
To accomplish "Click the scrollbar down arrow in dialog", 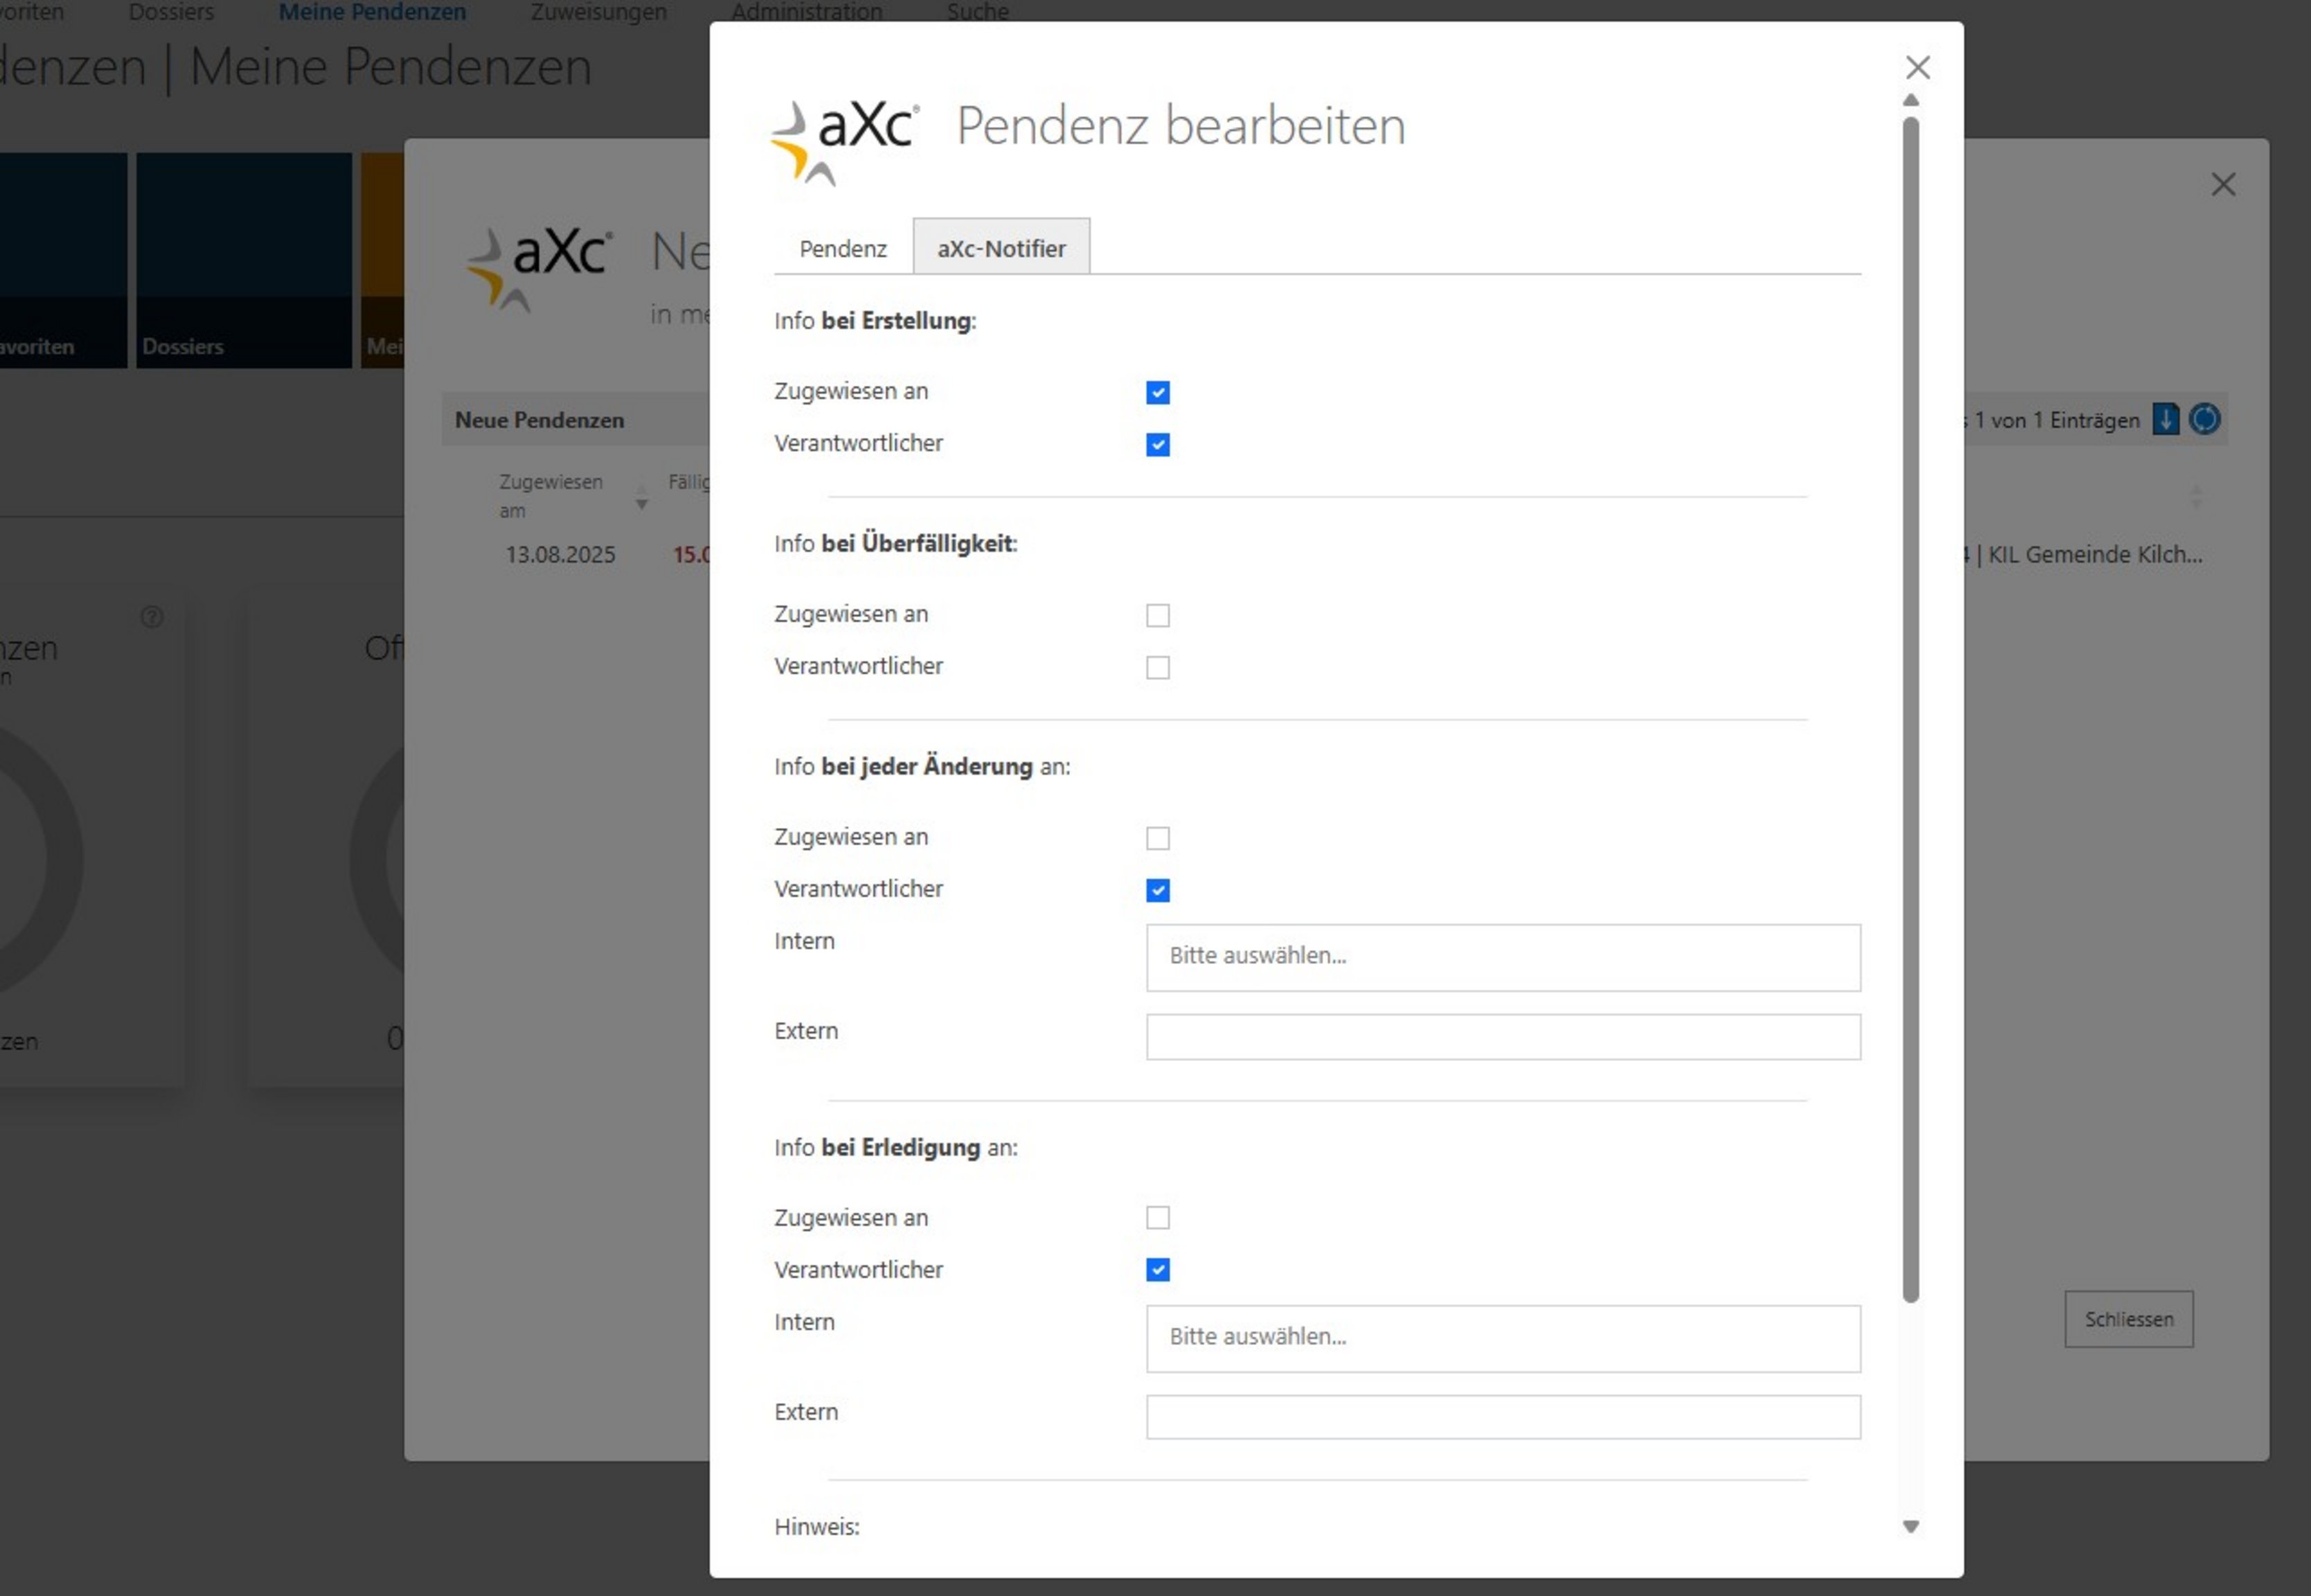I will click(1910, 1526).
